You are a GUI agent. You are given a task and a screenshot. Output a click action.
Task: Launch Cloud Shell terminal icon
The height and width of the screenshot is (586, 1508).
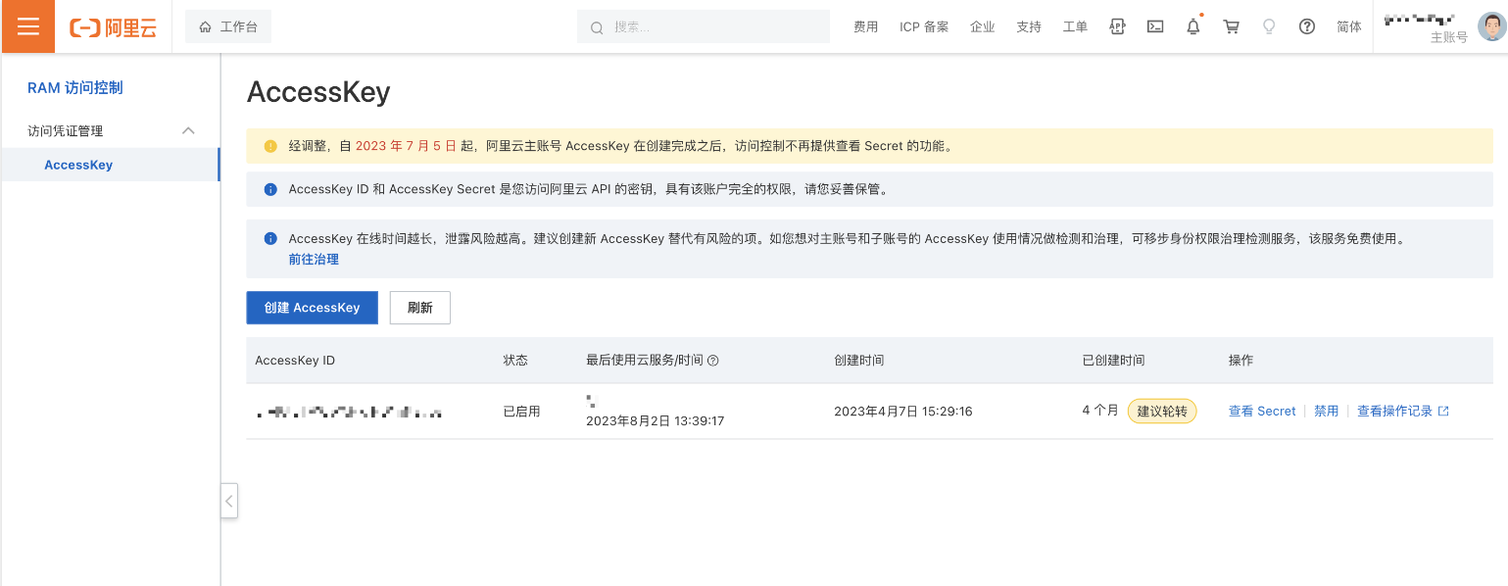(x=1155, y=27)
